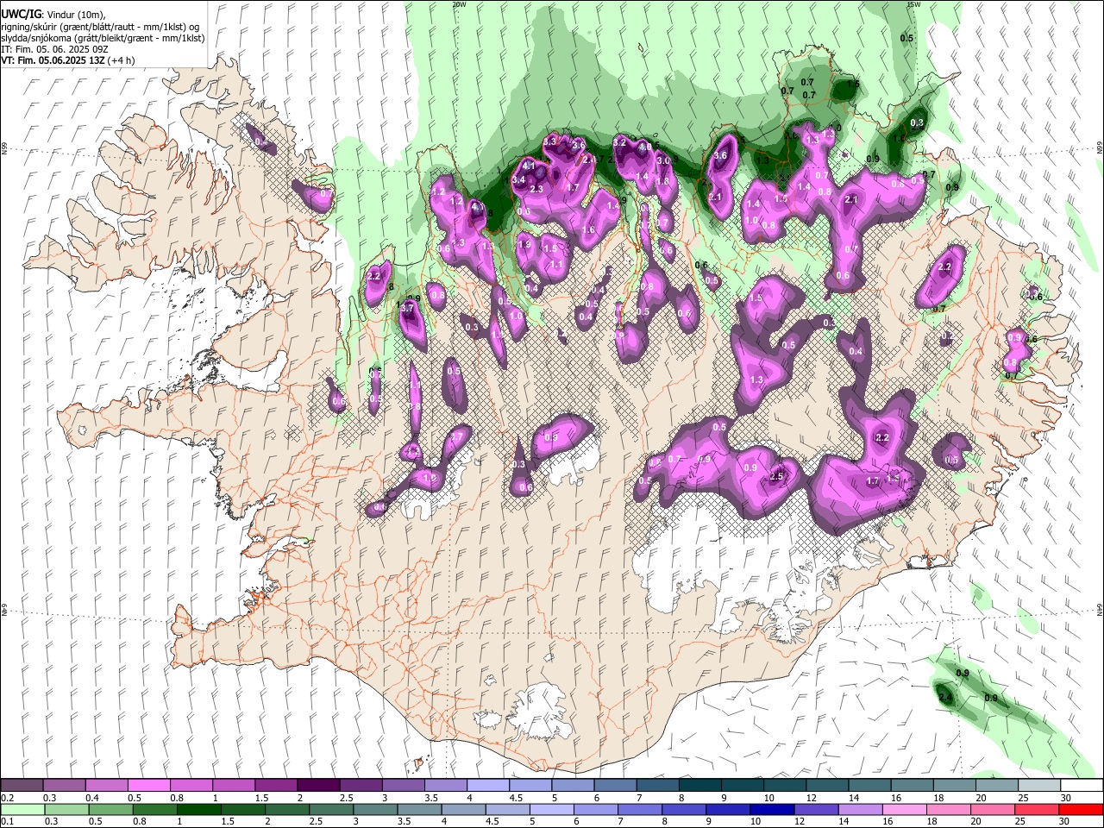1104x828 pixels.
Task: Select the palest green swatch after lower 0.1
Action: pyautogui.click(x=22, y=810)
